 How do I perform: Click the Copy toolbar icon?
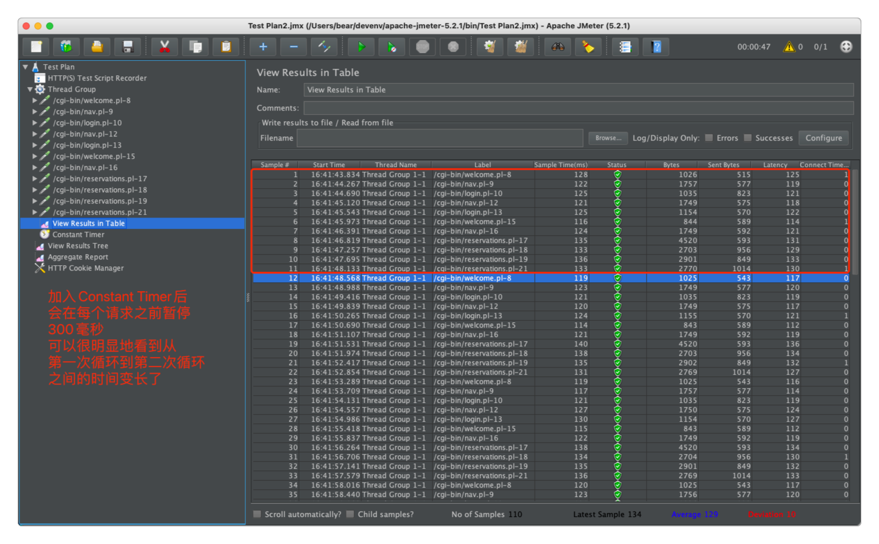[195, 46]
